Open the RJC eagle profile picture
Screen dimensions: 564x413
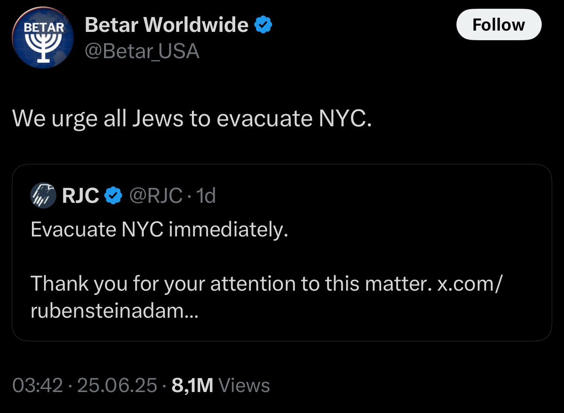coord(43,195)
